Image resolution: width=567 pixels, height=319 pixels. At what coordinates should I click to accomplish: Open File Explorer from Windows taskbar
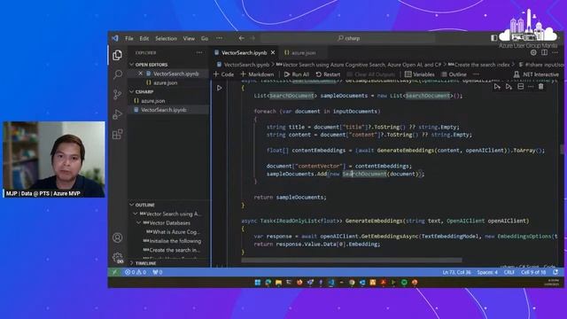click(x=278, y=283)
